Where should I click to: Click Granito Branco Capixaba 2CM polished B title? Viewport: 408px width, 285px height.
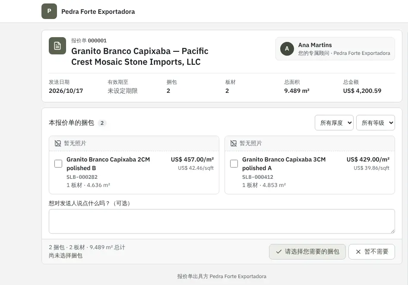click(108, 164)
